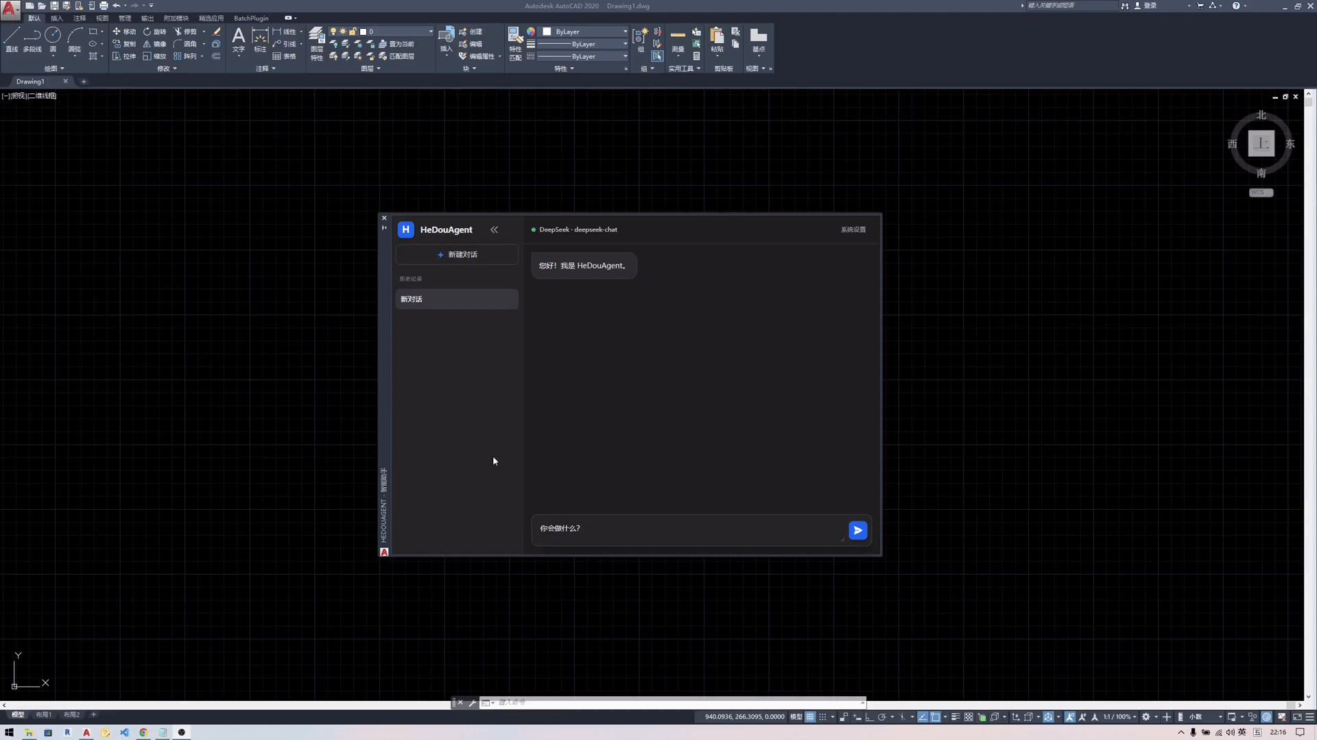Select the Text (文字) annotation tool
The height and width of the screenshot is (740, 1317).
pos(239,40)
